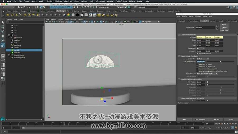Click the first sun-shaped light shelf icon
The height and width of the screenshot is (134, 238).
point(8,15)
